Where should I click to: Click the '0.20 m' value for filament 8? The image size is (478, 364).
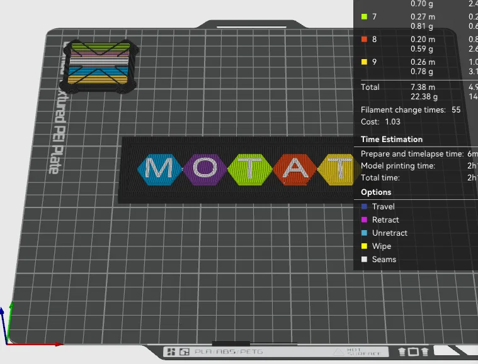tap(423, 39)
